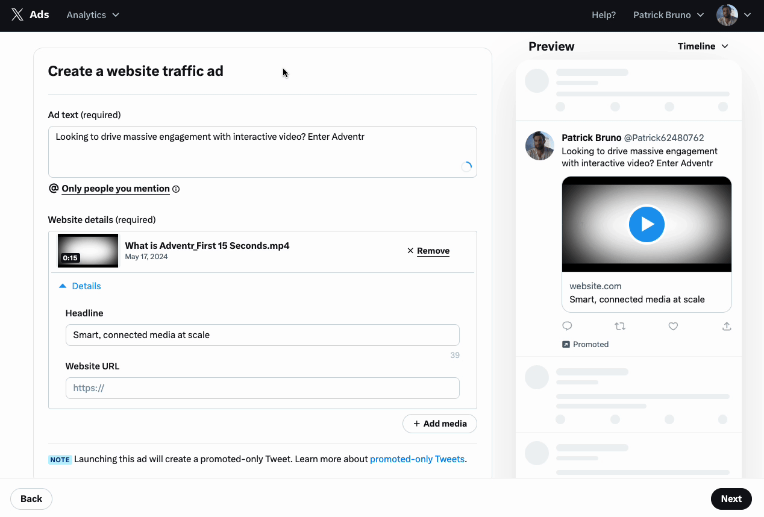This screenshot has width=764, height=517.
Task: Open the promoted-only Tweets link
Action: 417,459
